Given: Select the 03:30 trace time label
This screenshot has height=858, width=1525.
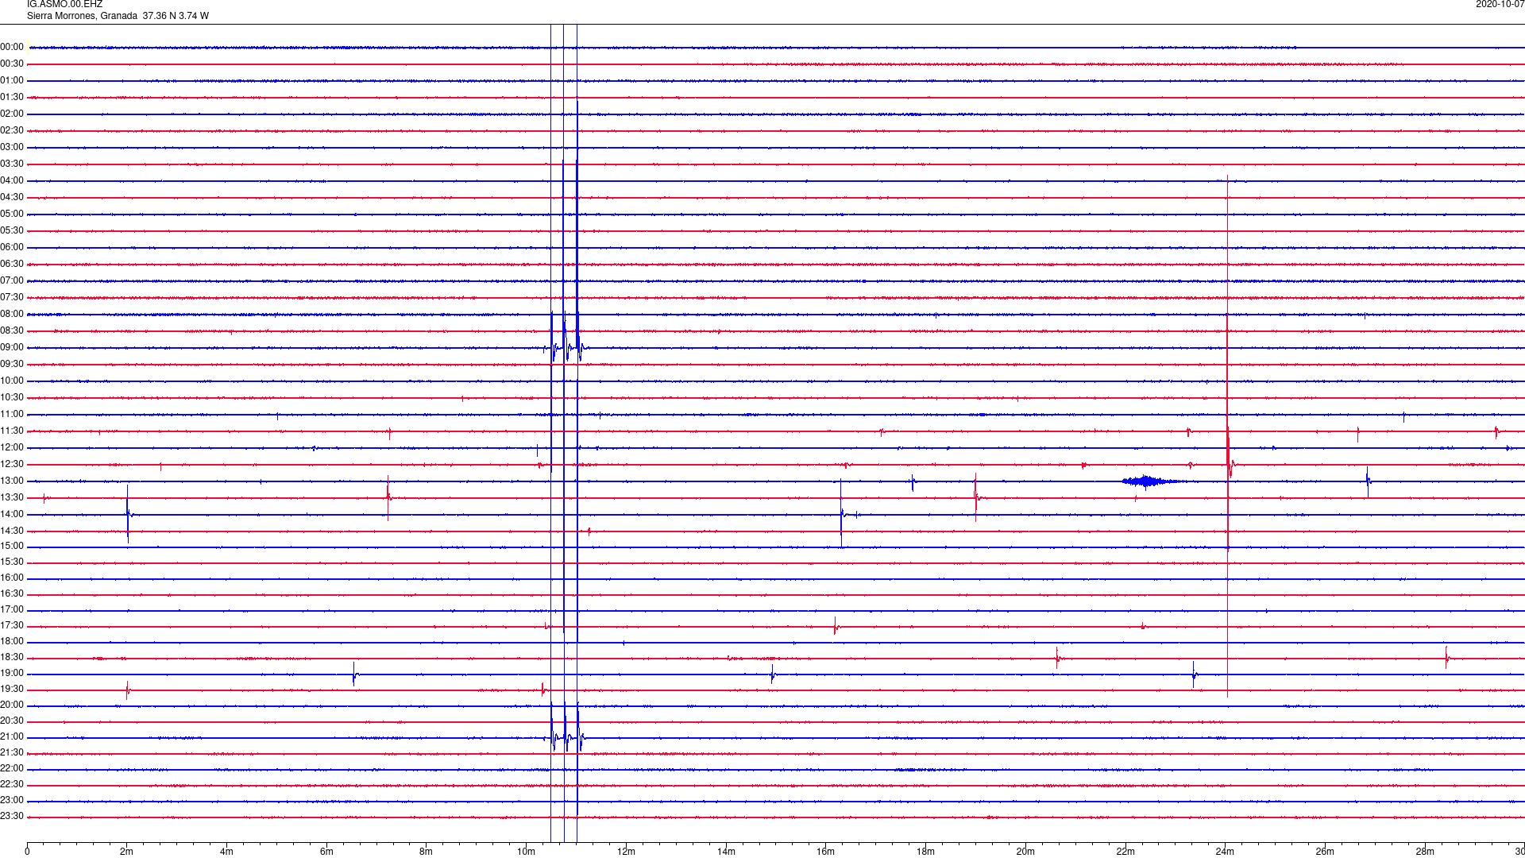Looking at the screenshot, I should [x=12, y=164].
